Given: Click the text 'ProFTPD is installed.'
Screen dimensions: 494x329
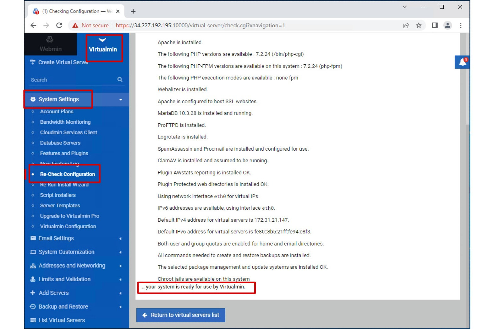Looking at the screenshot, I should (x=182, y=125).
